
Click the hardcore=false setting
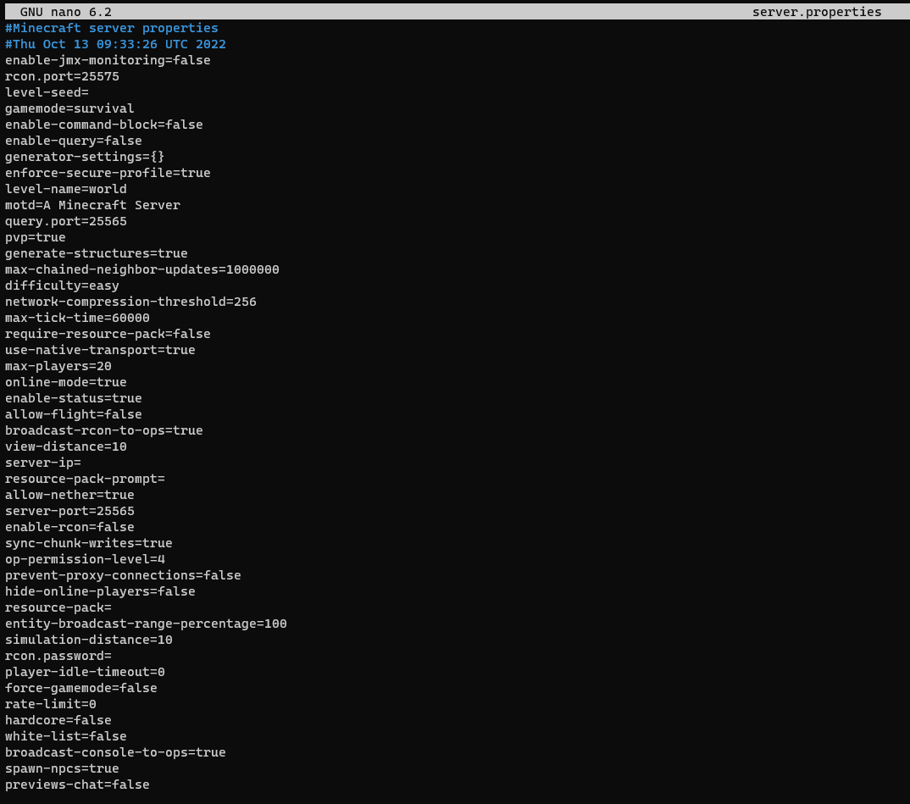[58, 720]
